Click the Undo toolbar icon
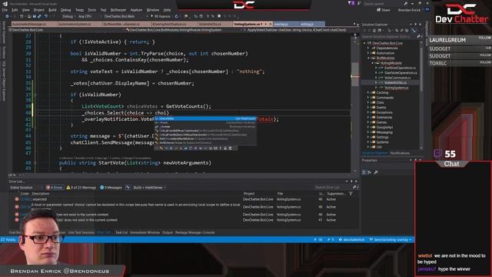492x277 pixels. pos(46,16)
